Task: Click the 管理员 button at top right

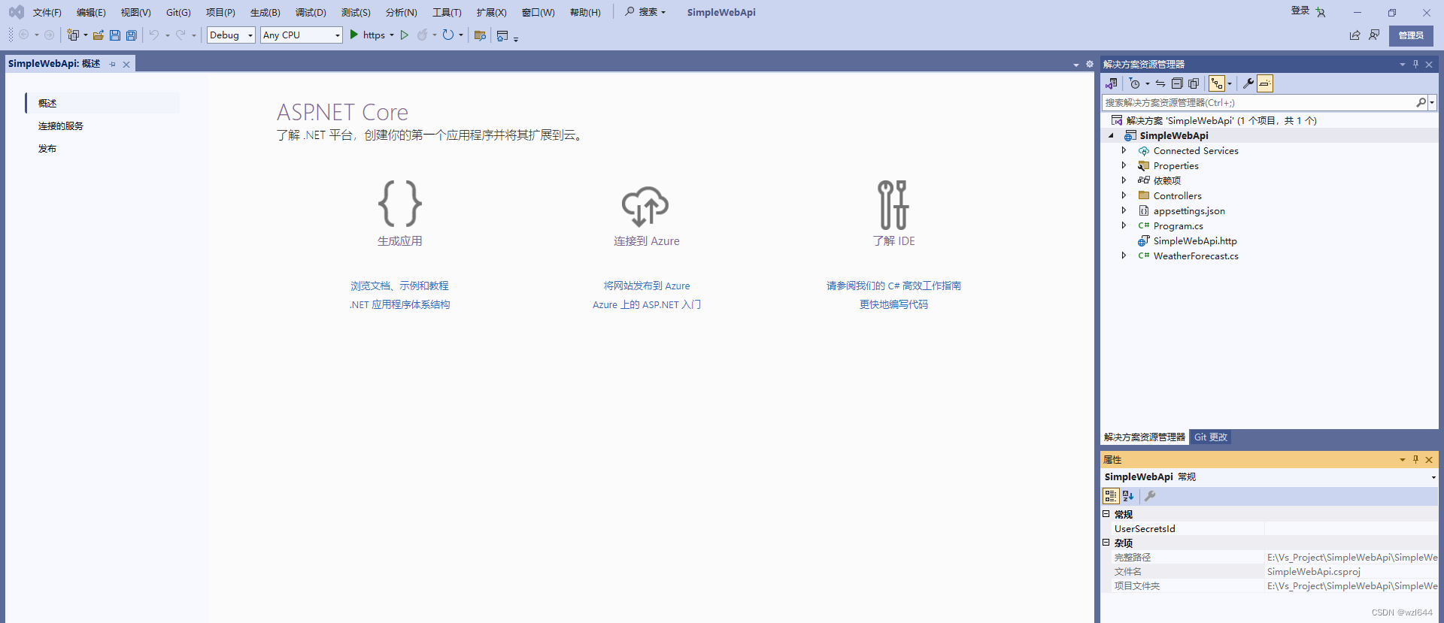Action: 1411,35
